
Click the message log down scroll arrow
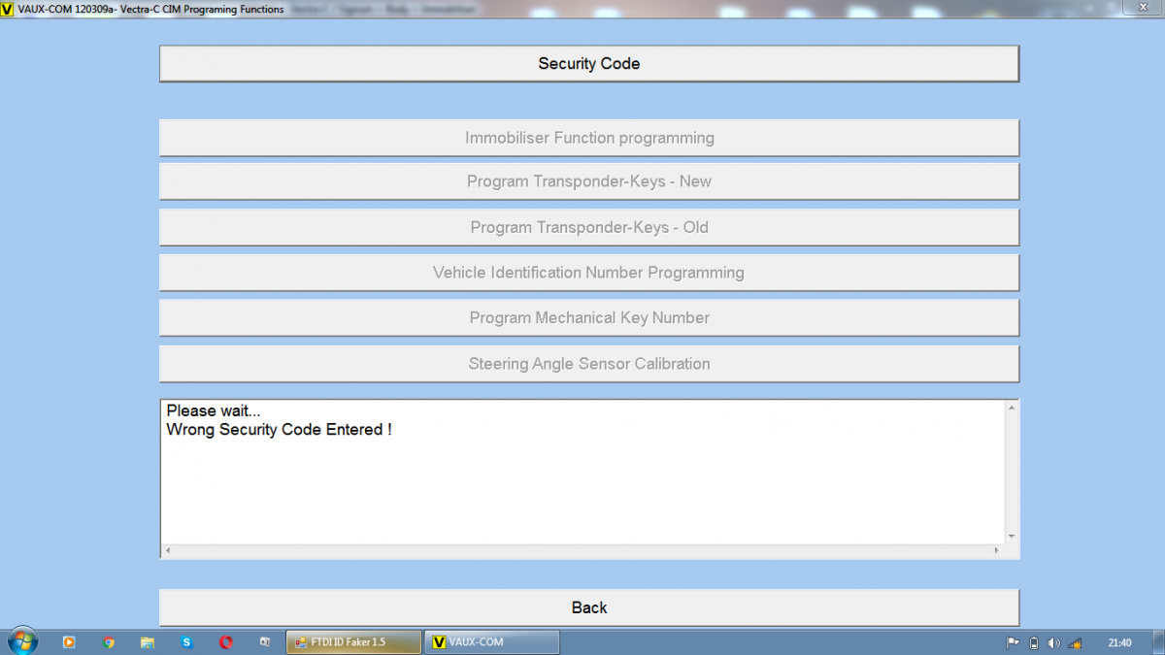tap(1012, 536)
